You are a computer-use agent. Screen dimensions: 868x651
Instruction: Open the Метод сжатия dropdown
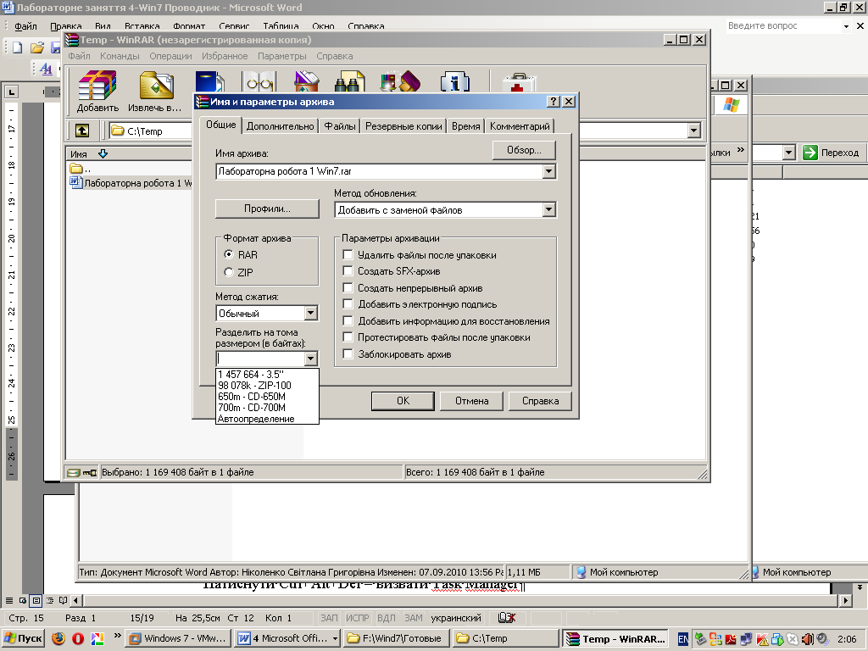point(310,313)
